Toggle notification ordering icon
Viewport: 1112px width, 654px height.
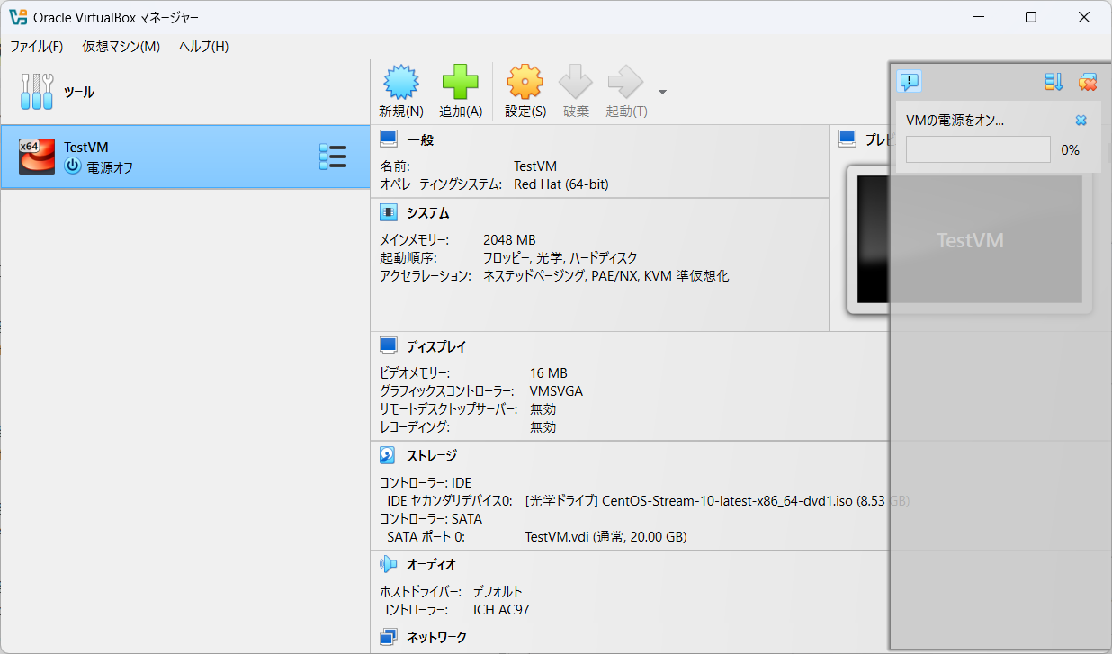[x=1054, y=82]
